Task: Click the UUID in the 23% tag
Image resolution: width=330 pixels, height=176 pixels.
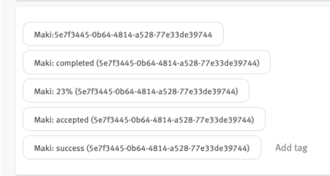Action: (156, 91)
